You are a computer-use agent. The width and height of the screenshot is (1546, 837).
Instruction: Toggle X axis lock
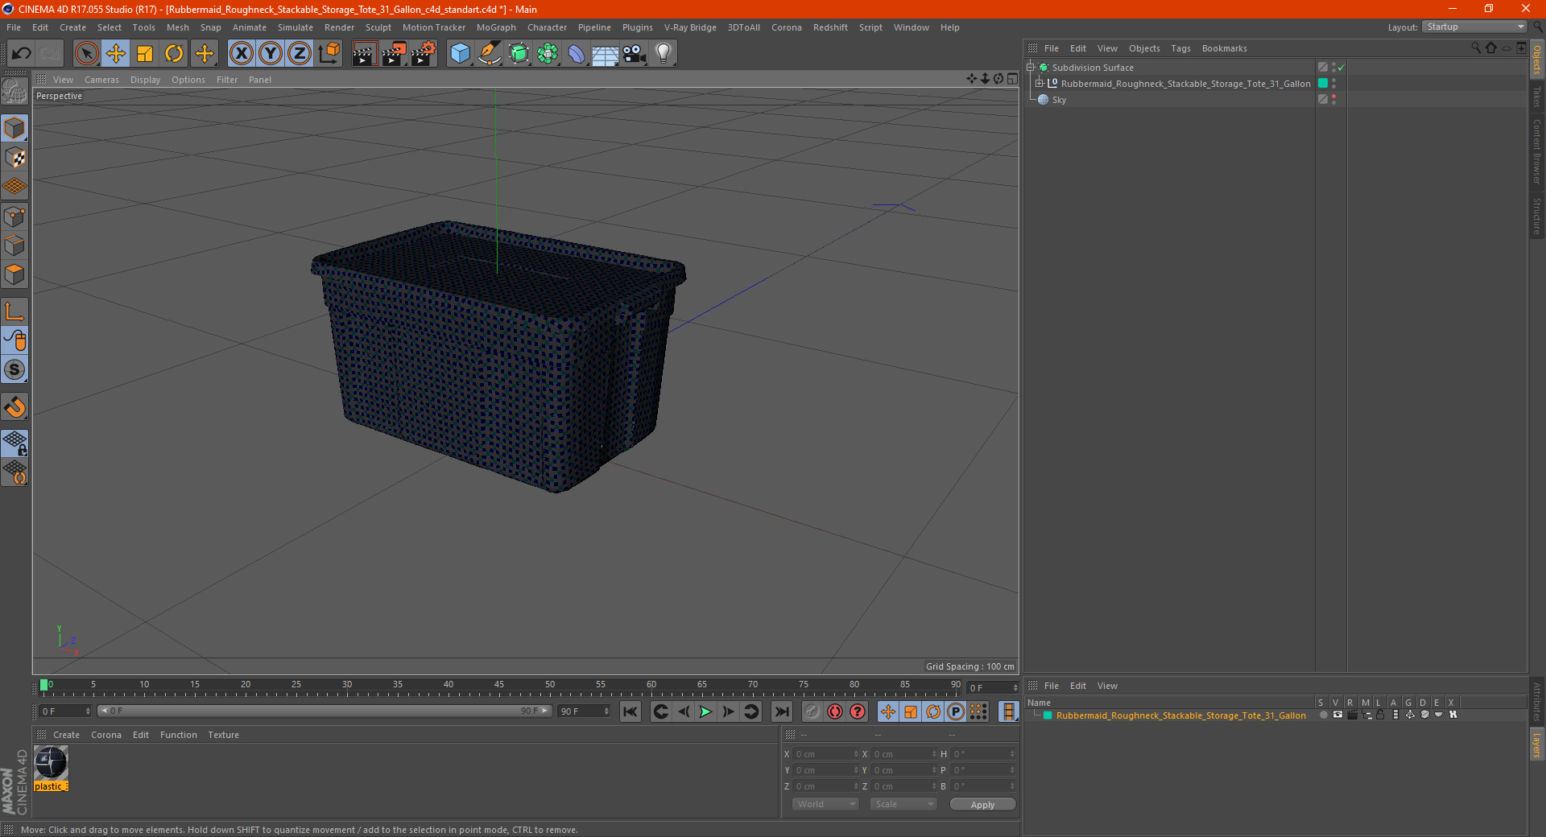(x=241, y=54)
